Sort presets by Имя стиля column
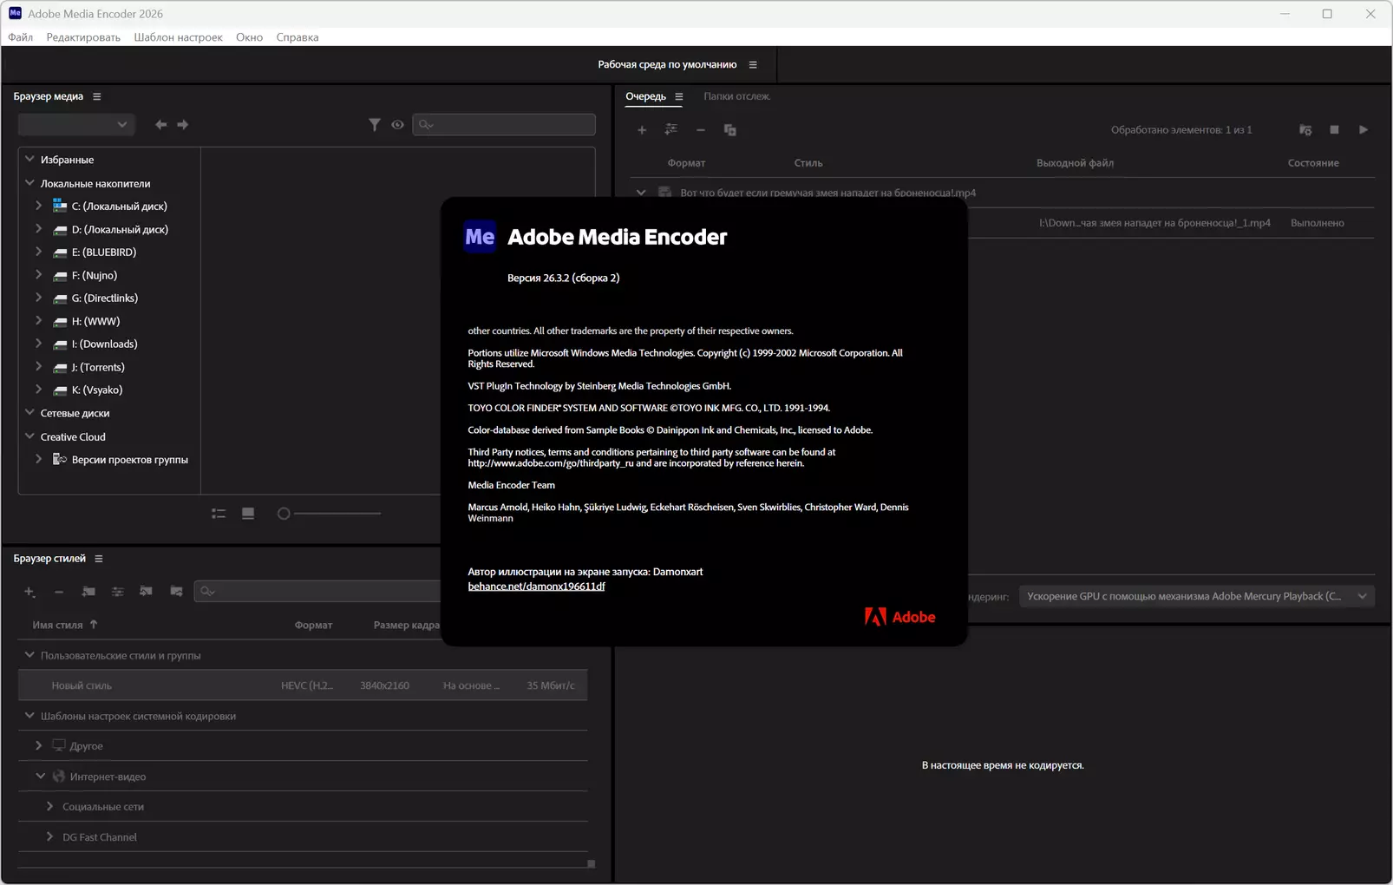This screenshot has height=885, width=1393. point(57,625)
